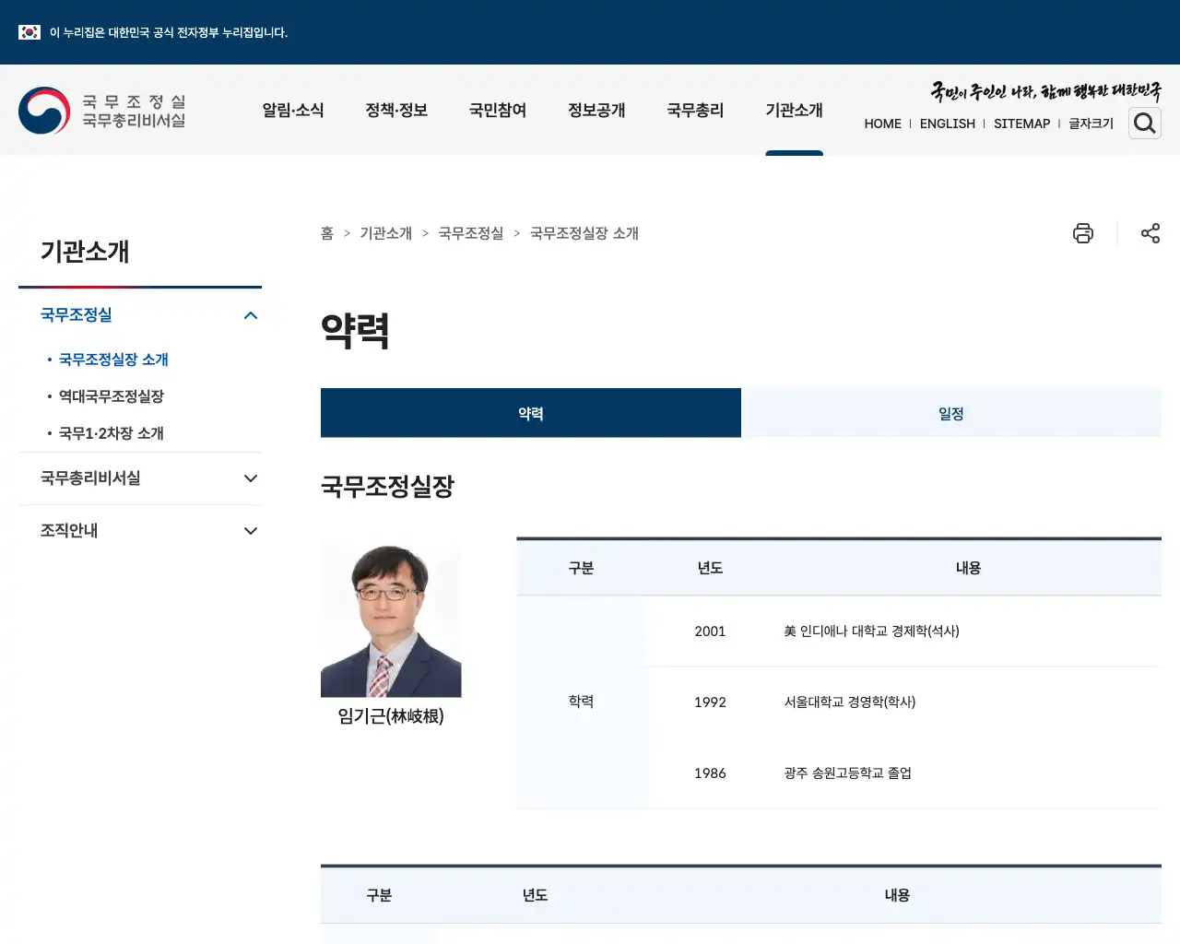Screen dimensions: 1180x944
Task: Open the 정책·정보 main menu
Action: [396, 110]
